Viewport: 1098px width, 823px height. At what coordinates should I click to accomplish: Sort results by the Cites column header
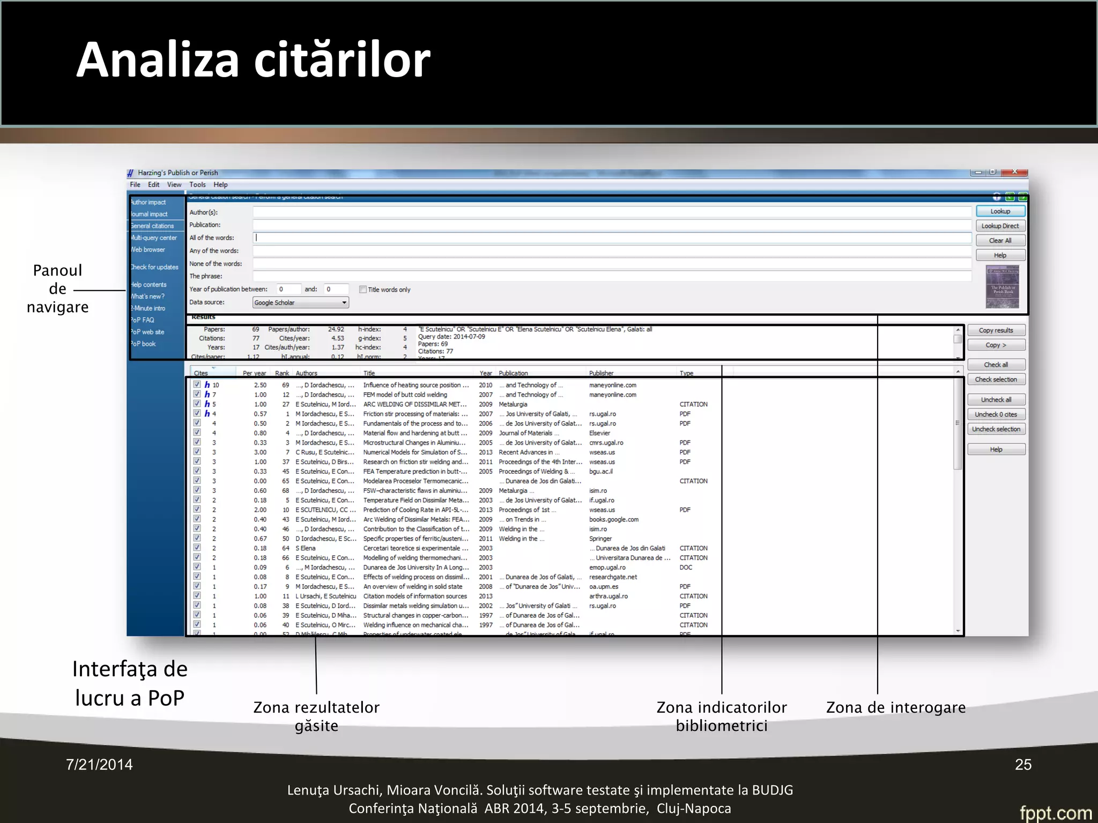pyautogui.click(x=213, y=372)
